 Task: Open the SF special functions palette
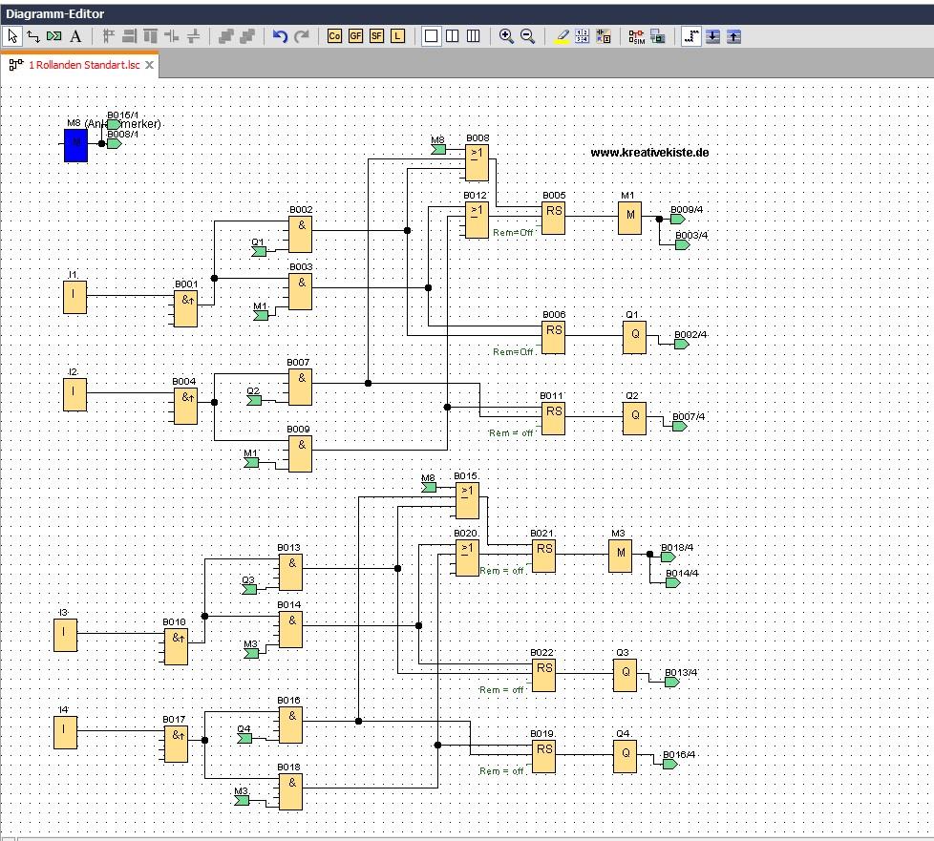(x=376, y=36)
